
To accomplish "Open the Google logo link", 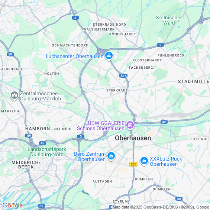I will click(x=13, y=206).
